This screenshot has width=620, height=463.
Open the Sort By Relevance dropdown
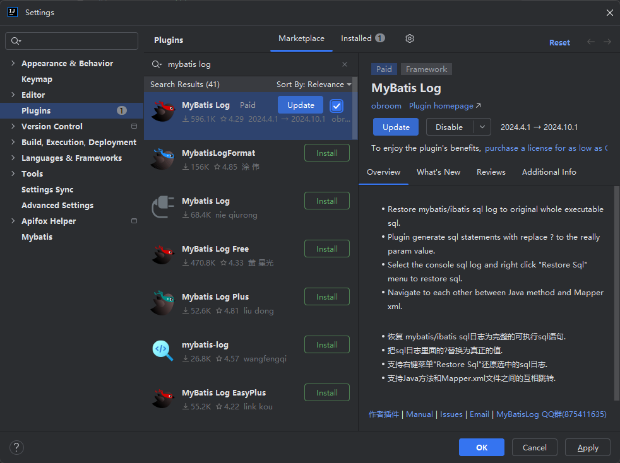[x=314, y=85]
